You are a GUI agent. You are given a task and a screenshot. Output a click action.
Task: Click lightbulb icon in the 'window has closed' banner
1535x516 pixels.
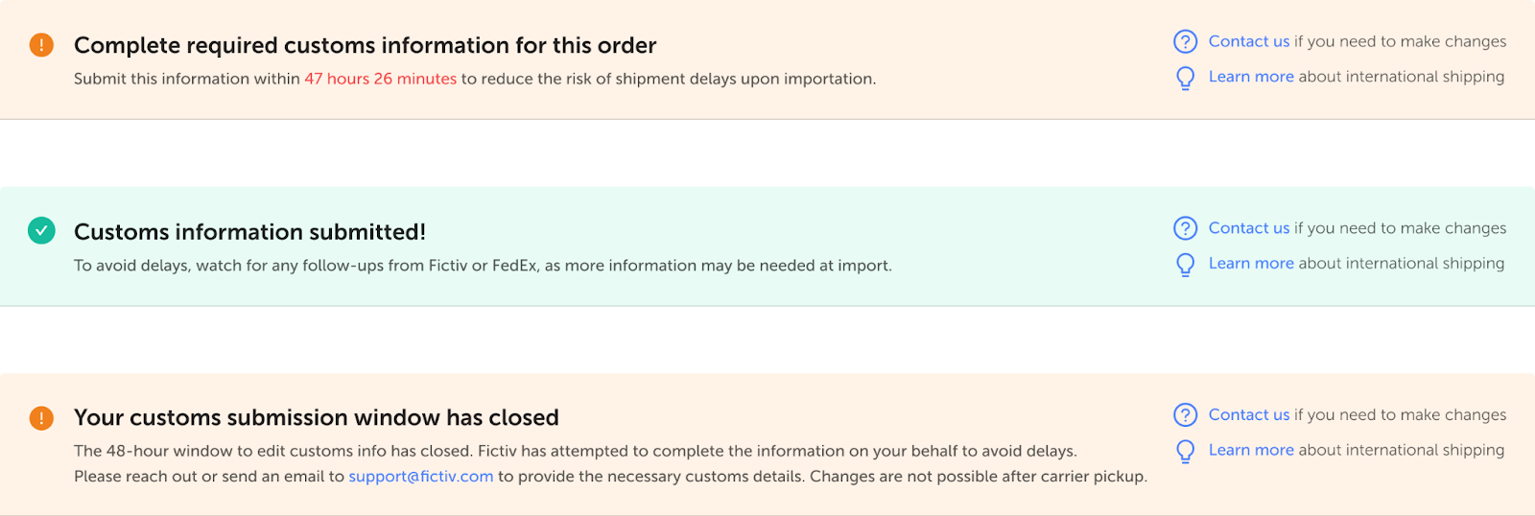(x=1186, y=451)
